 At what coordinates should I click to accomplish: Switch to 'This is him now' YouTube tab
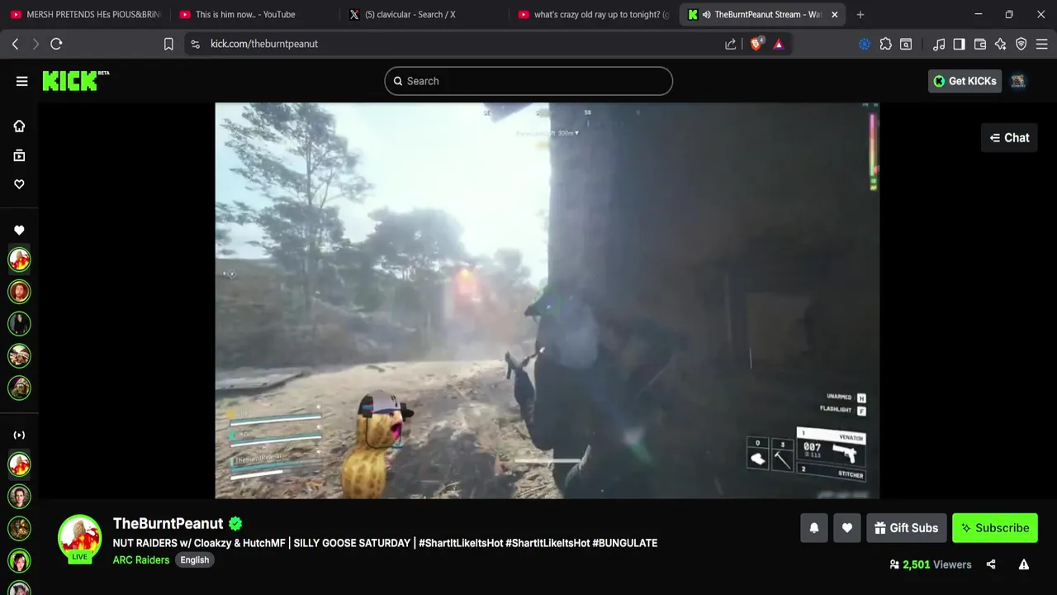coord(253,15)
